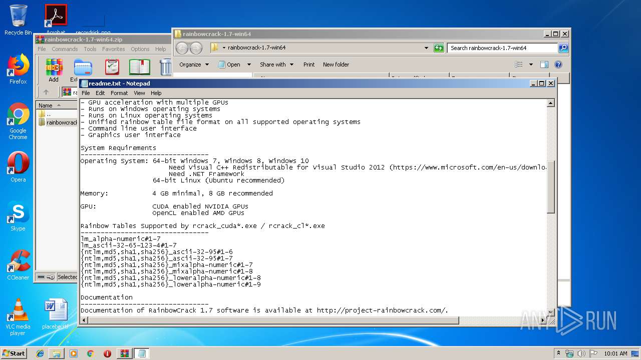The height and width of the screenshot is (360, 641).
Task: Click the Explorer search magnifier icon
Action: coord(563,48)
